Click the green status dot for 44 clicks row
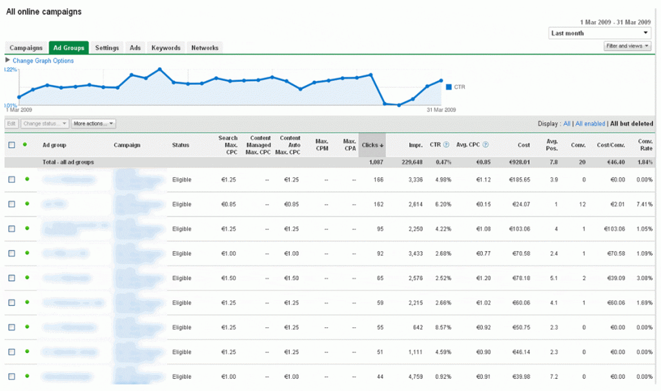Viewport: 661px width, 391px height. [x=27, y=376]
